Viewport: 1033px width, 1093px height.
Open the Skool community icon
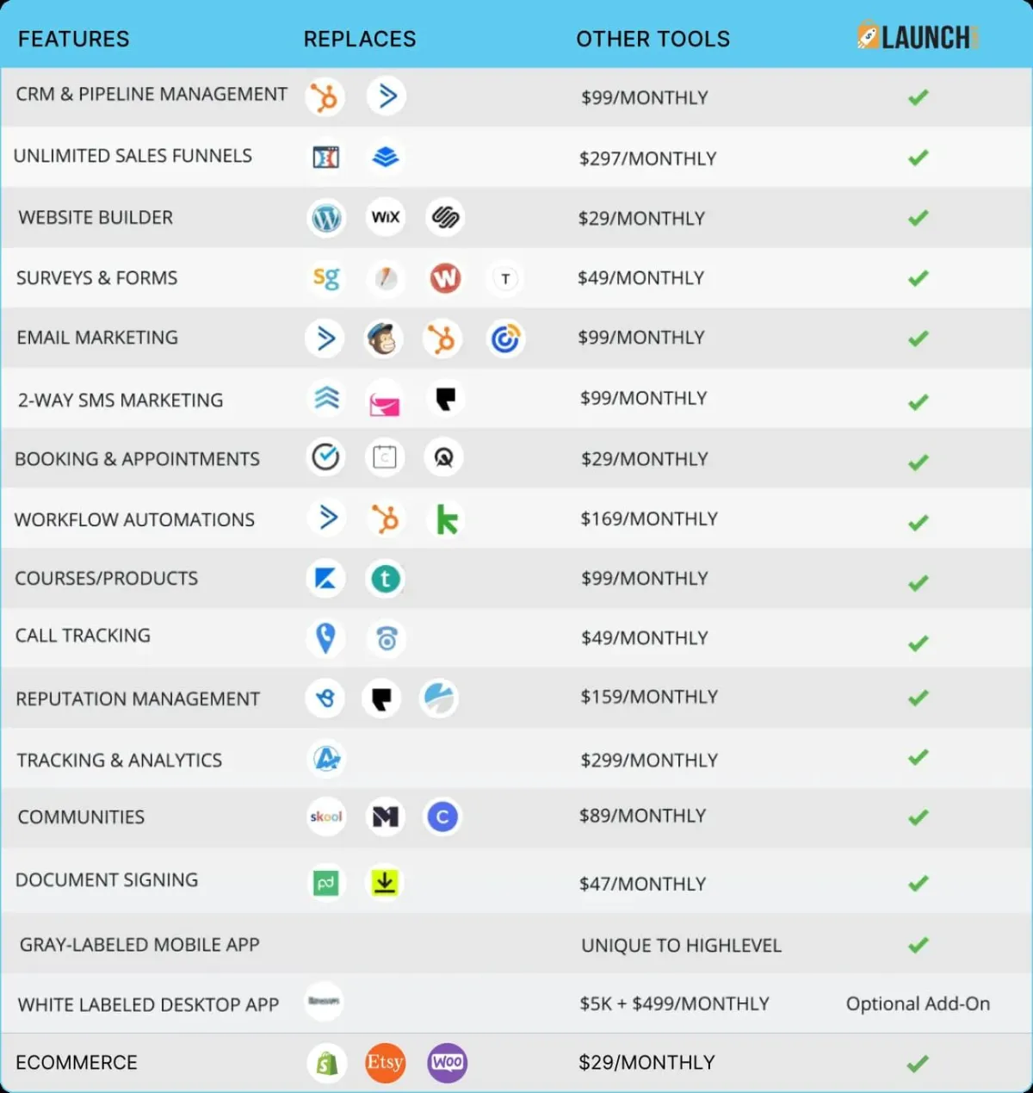326,817
